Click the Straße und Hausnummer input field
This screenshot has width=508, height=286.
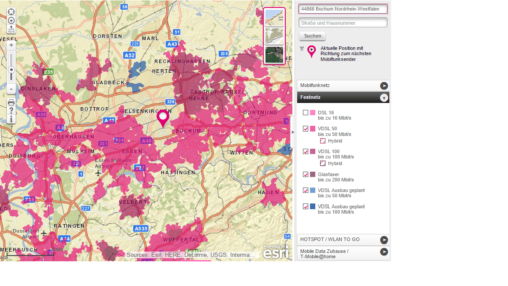(343, 22)
